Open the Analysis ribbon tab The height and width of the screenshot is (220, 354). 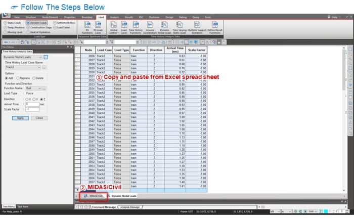pos(114,17)
